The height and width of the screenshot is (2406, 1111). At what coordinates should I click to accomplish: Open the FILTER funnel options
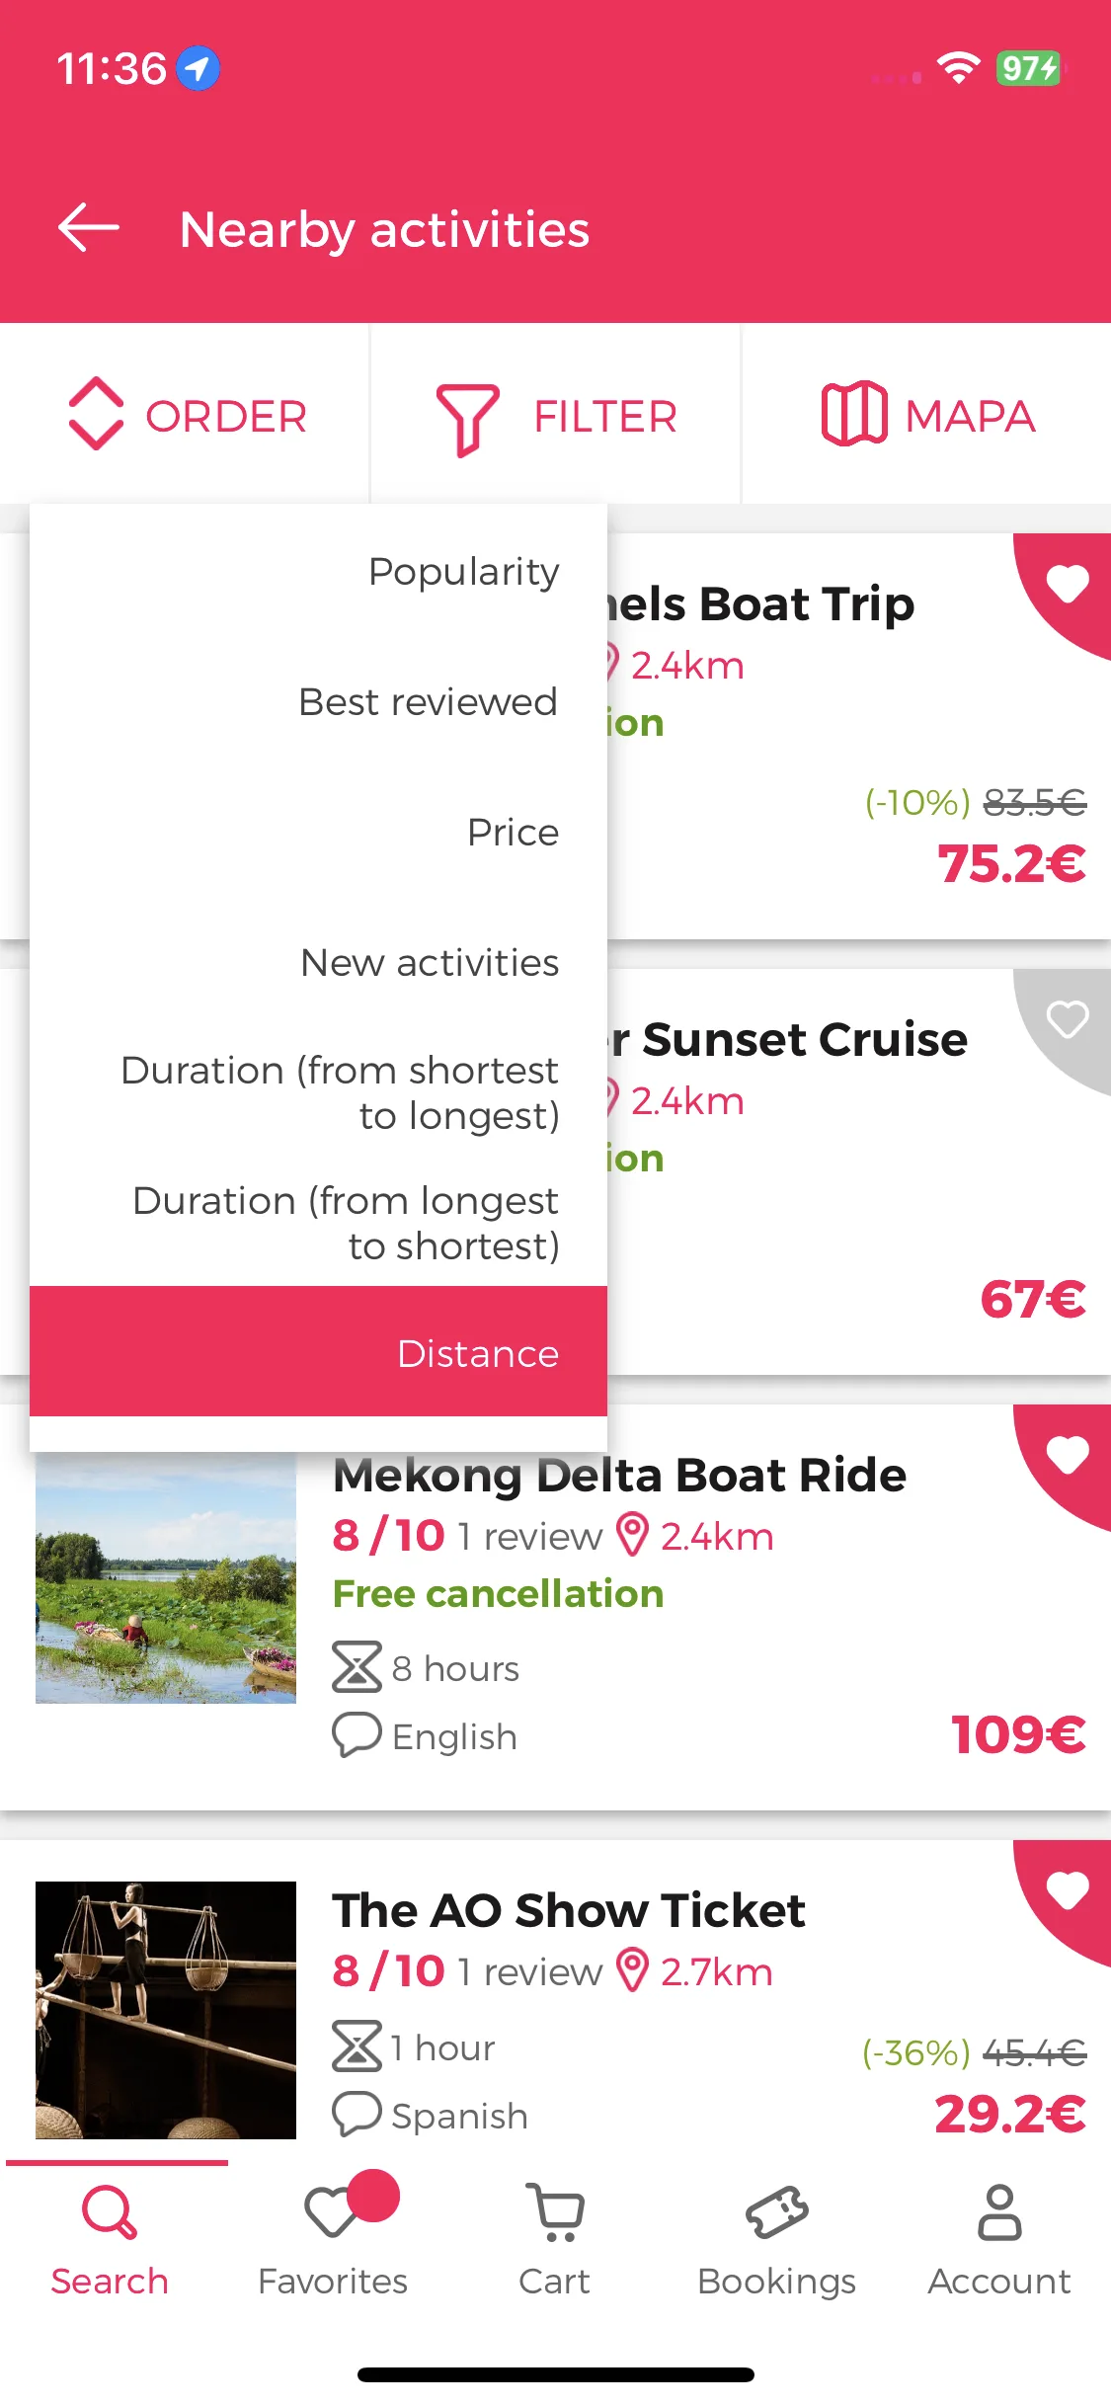[556, 415]
